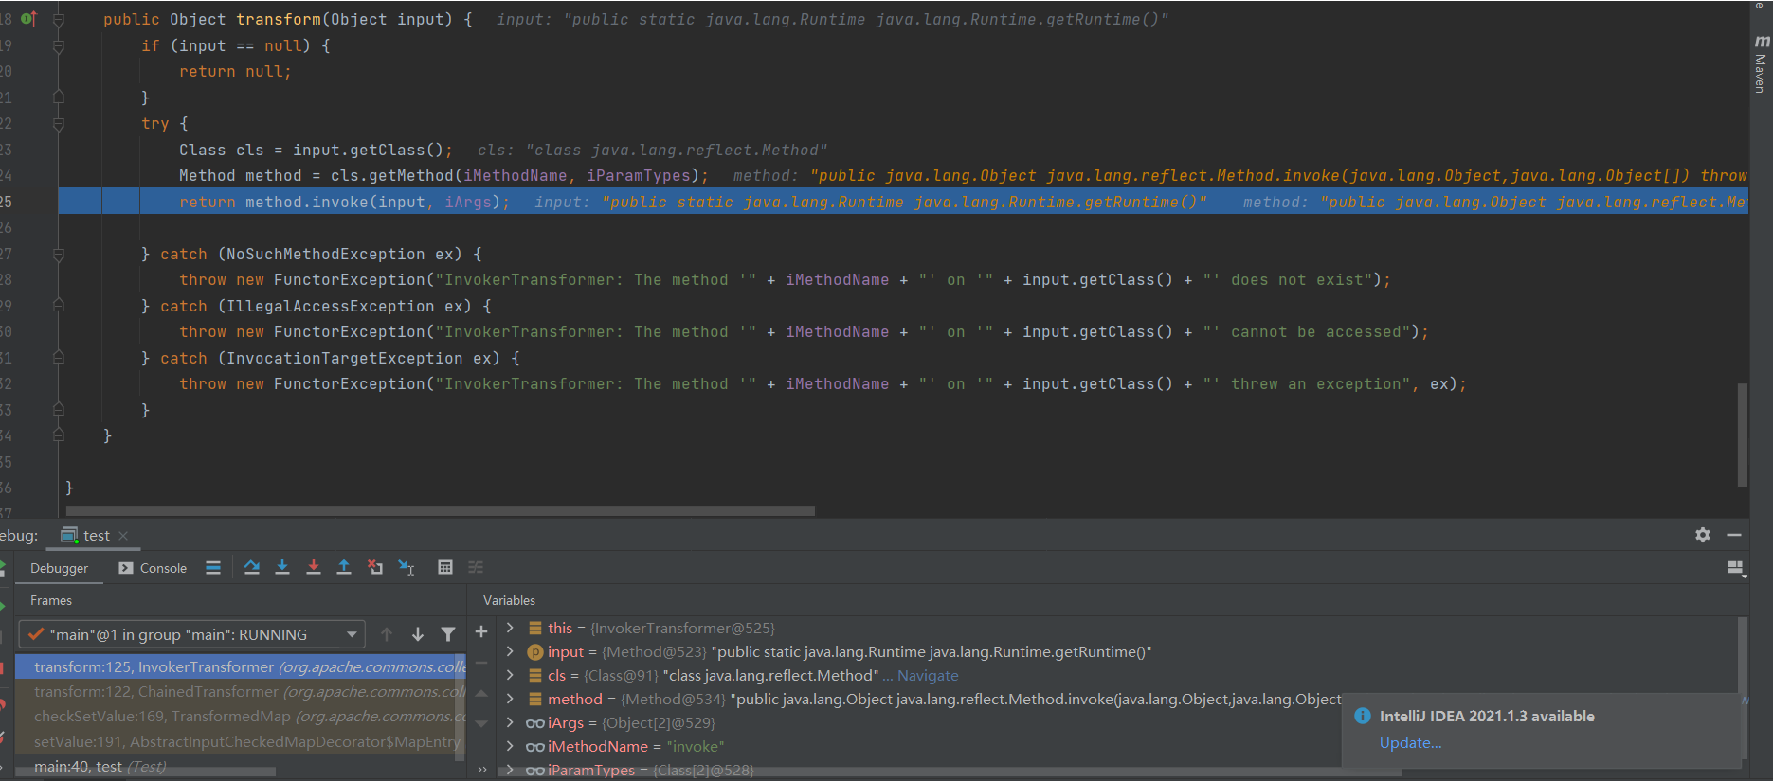Click the Show Execution Point icon
The height and width of the screenshot is (781, 1773).
point(213,567)
